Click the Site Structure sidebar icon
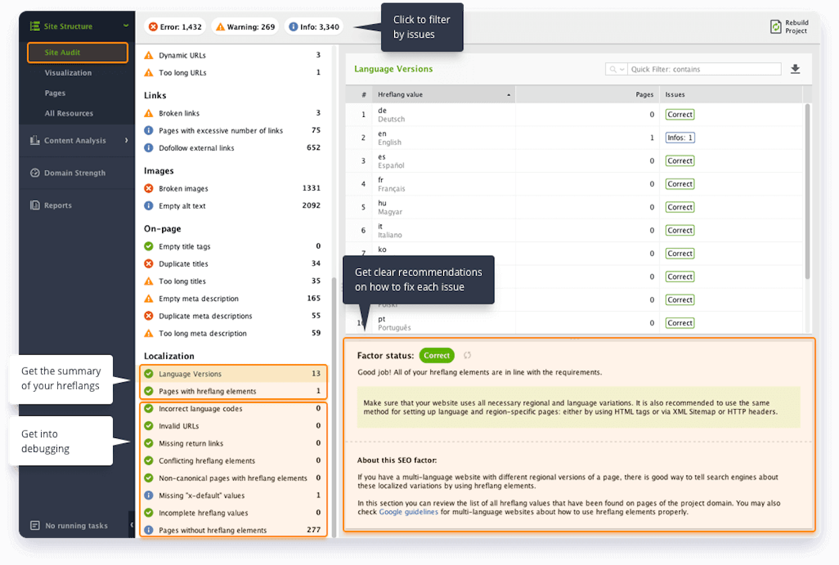Image resolution: width=839 pixels, height=565 pixels. click(35, 26)
